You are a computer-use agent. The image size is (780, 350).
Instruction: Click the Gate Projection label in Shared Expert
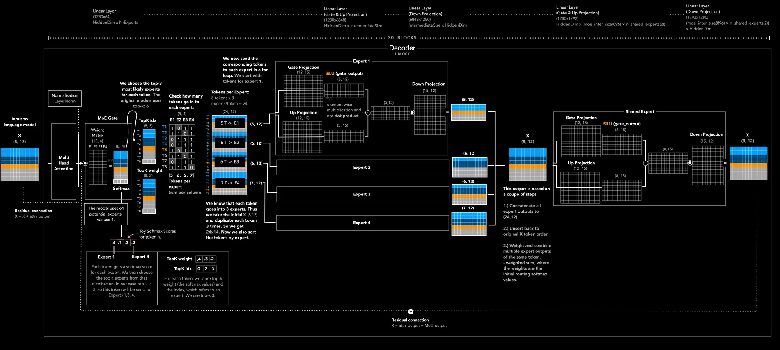point(581,118)
